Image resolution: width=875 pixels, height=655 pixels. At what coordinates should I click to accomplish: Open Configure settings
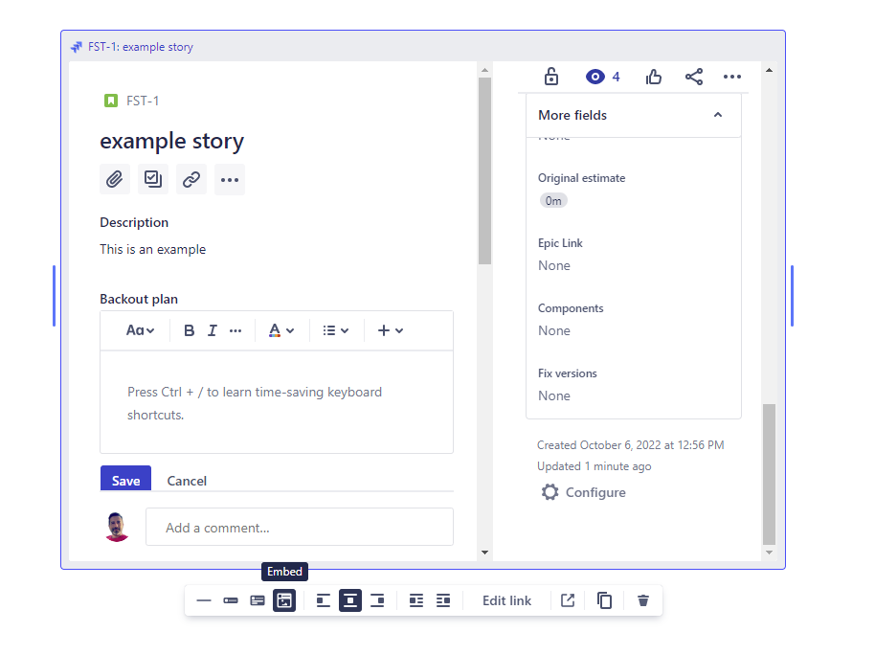[584, 492]
